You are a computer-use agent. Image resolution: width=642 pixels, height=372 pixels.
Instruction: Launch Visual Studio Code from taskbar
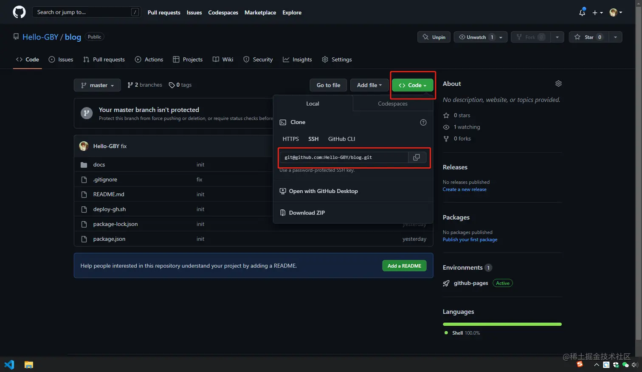(9, 365)
